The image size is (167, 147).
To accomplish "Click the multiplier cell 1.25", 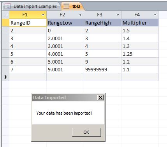I will pyautogui.click(x=140, y=54).
